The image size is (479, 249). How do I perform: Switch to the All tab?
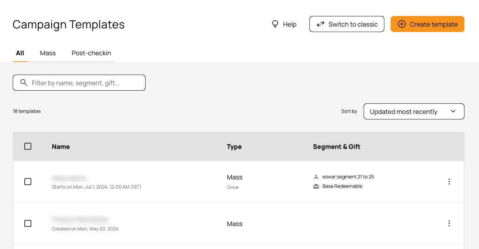pos(20,53)
